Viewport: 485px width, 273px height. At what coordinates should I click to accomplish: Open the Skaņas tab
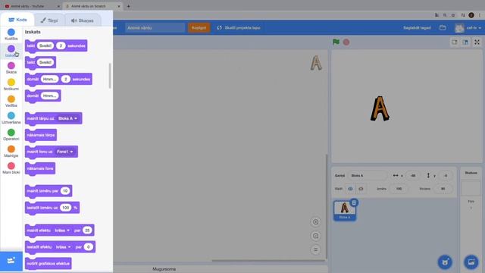(83, 20)
